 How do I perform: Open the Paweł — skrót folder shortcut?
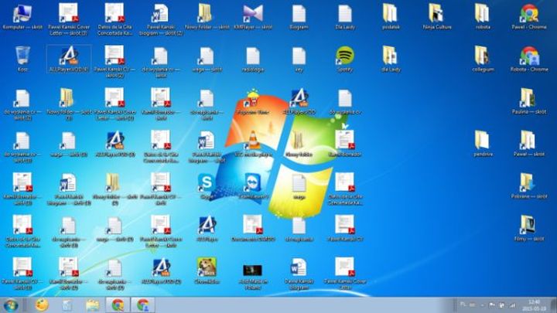pos(529,144)
